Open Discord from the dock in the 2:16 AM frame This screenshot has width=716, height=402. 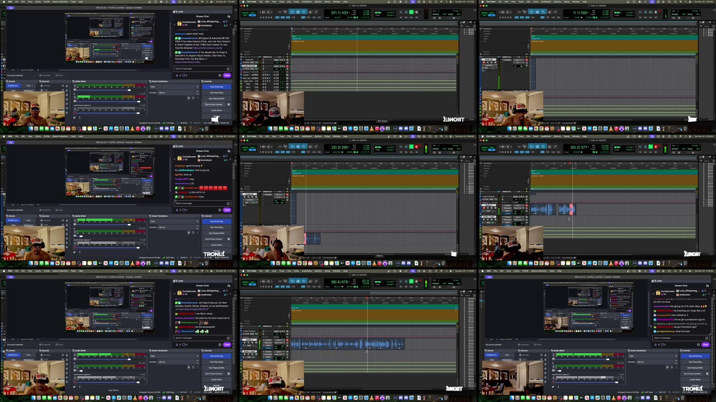tap(643, 398)
